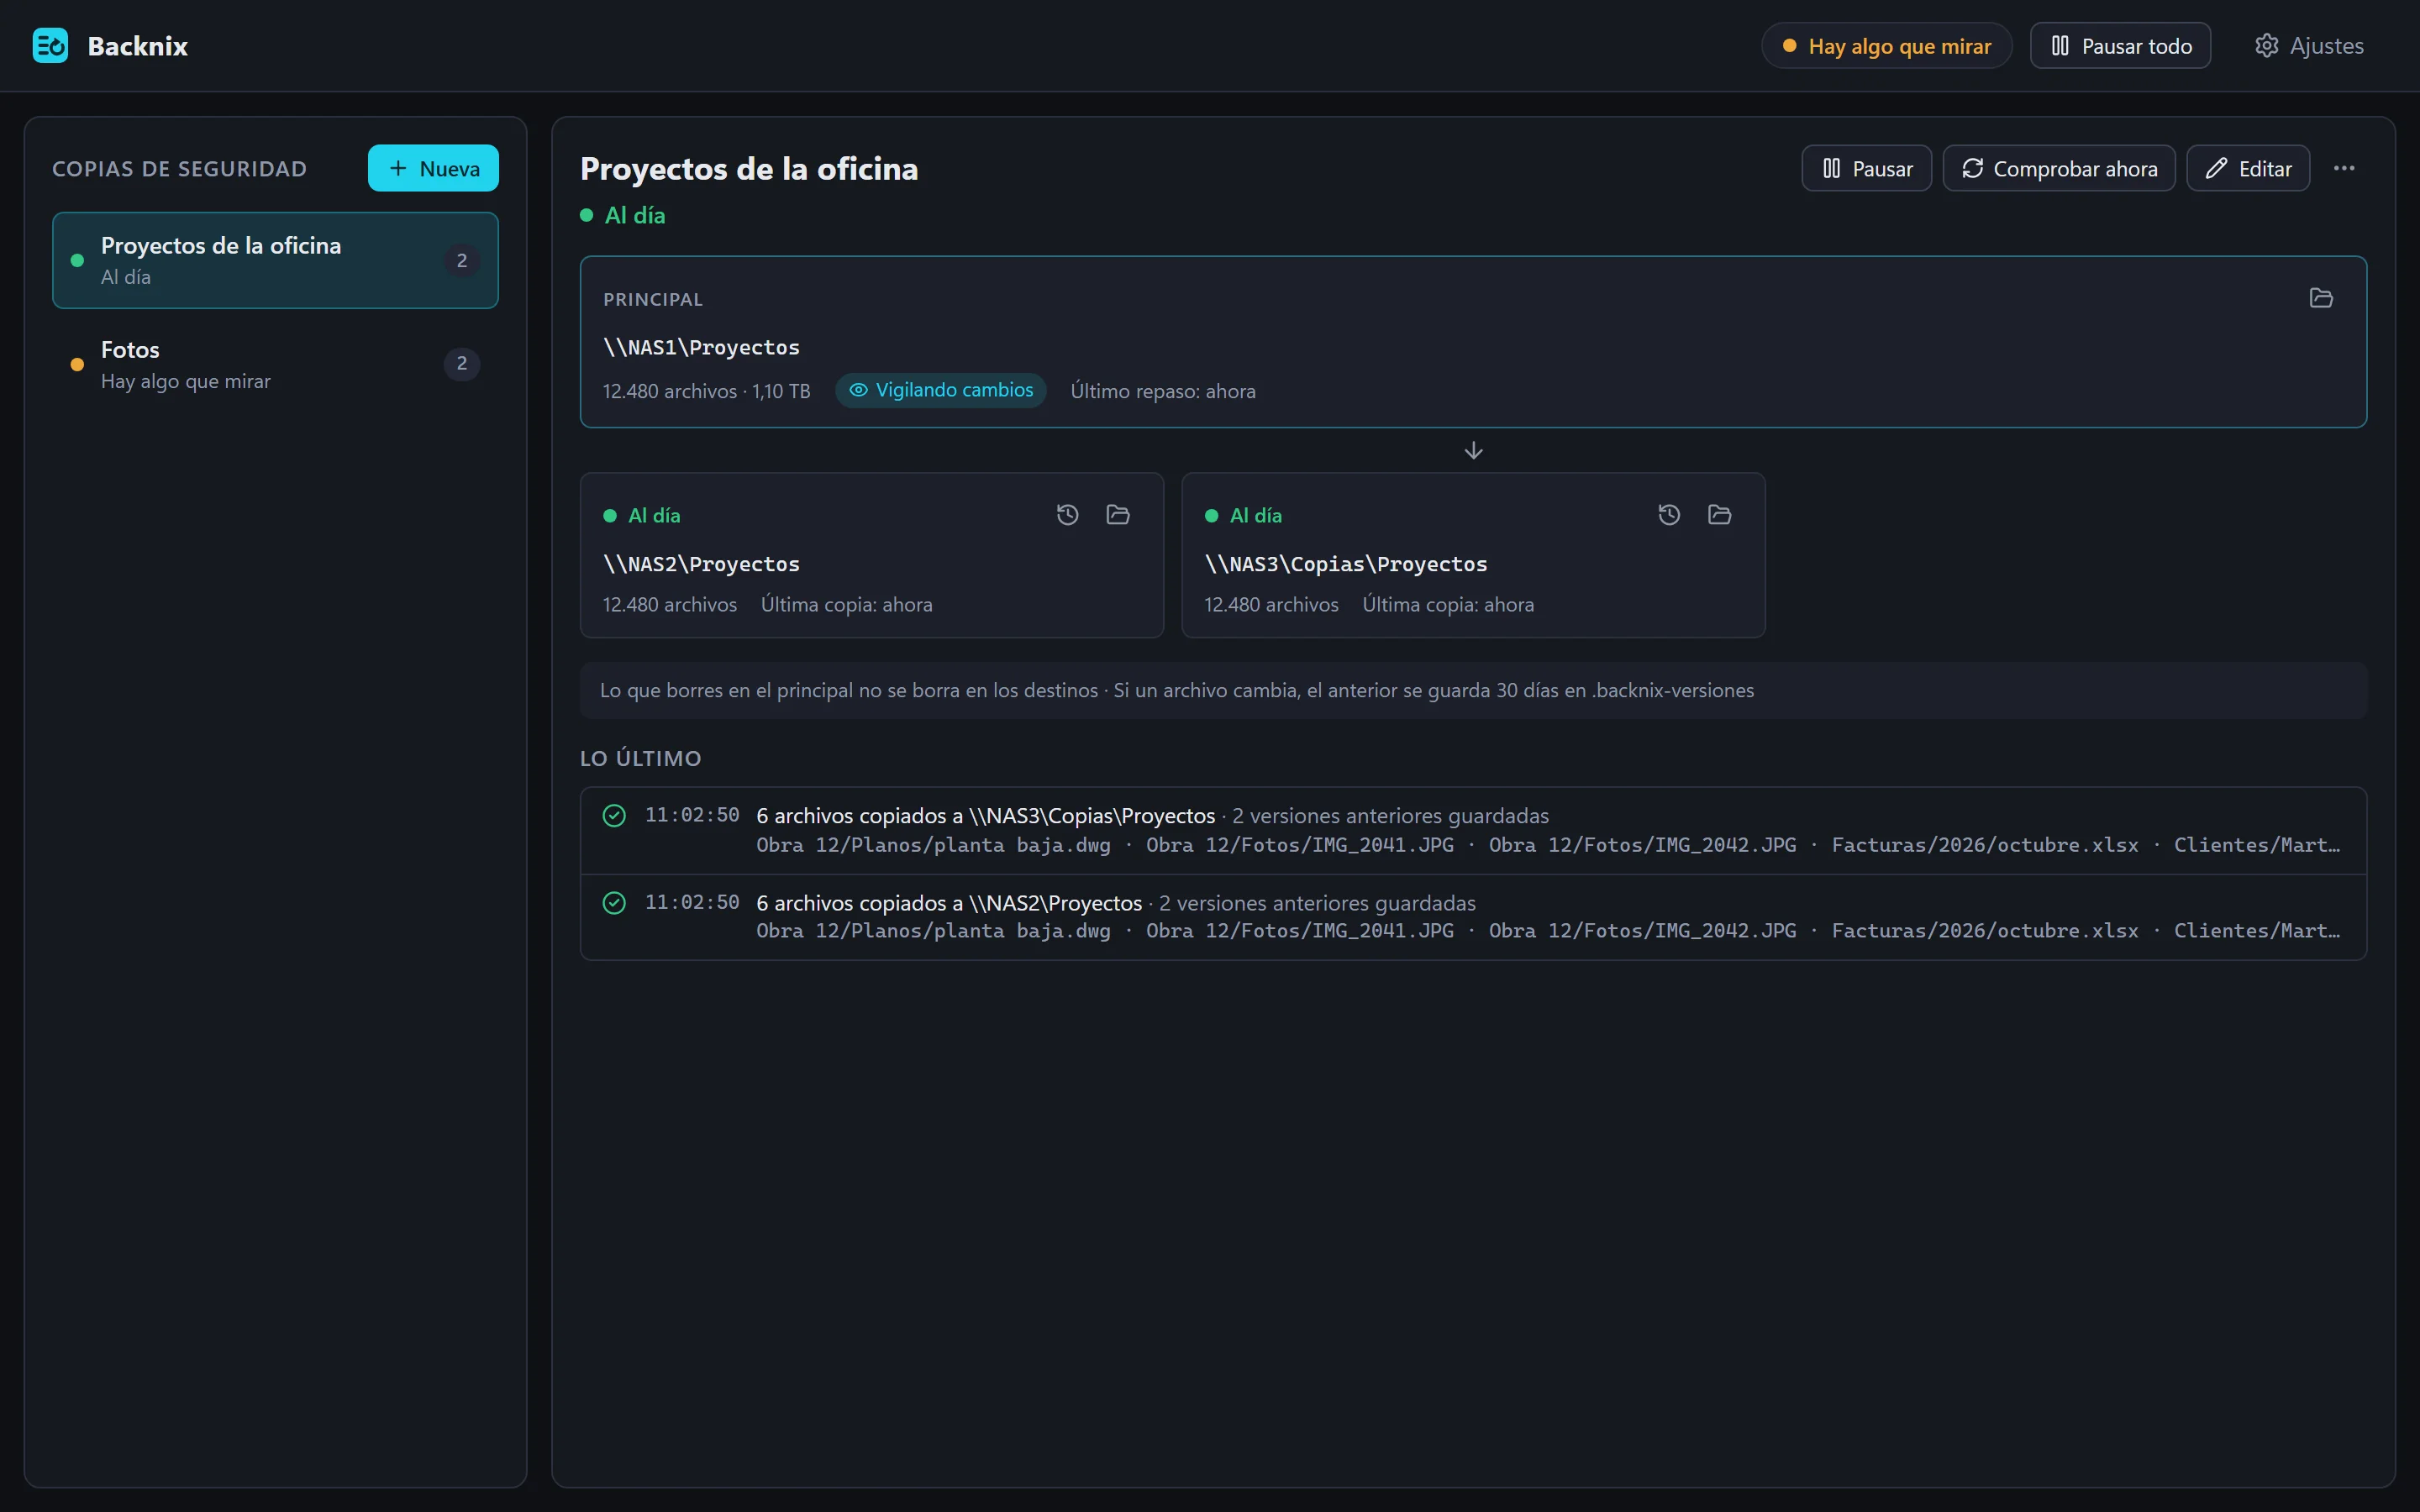Image resolution: width=2420 pixels, height=1512 pixels.
Task: Open folder icon on \\NAS3\Copias\Proyectos card
Action: tap(1719, 515)
